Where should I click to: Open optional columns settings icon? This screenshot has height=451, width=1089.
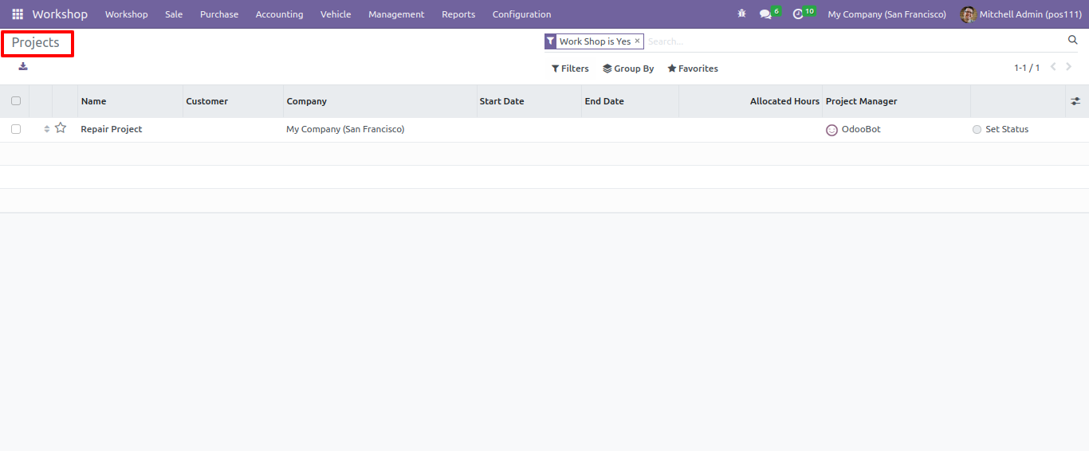pos(1075,101)
